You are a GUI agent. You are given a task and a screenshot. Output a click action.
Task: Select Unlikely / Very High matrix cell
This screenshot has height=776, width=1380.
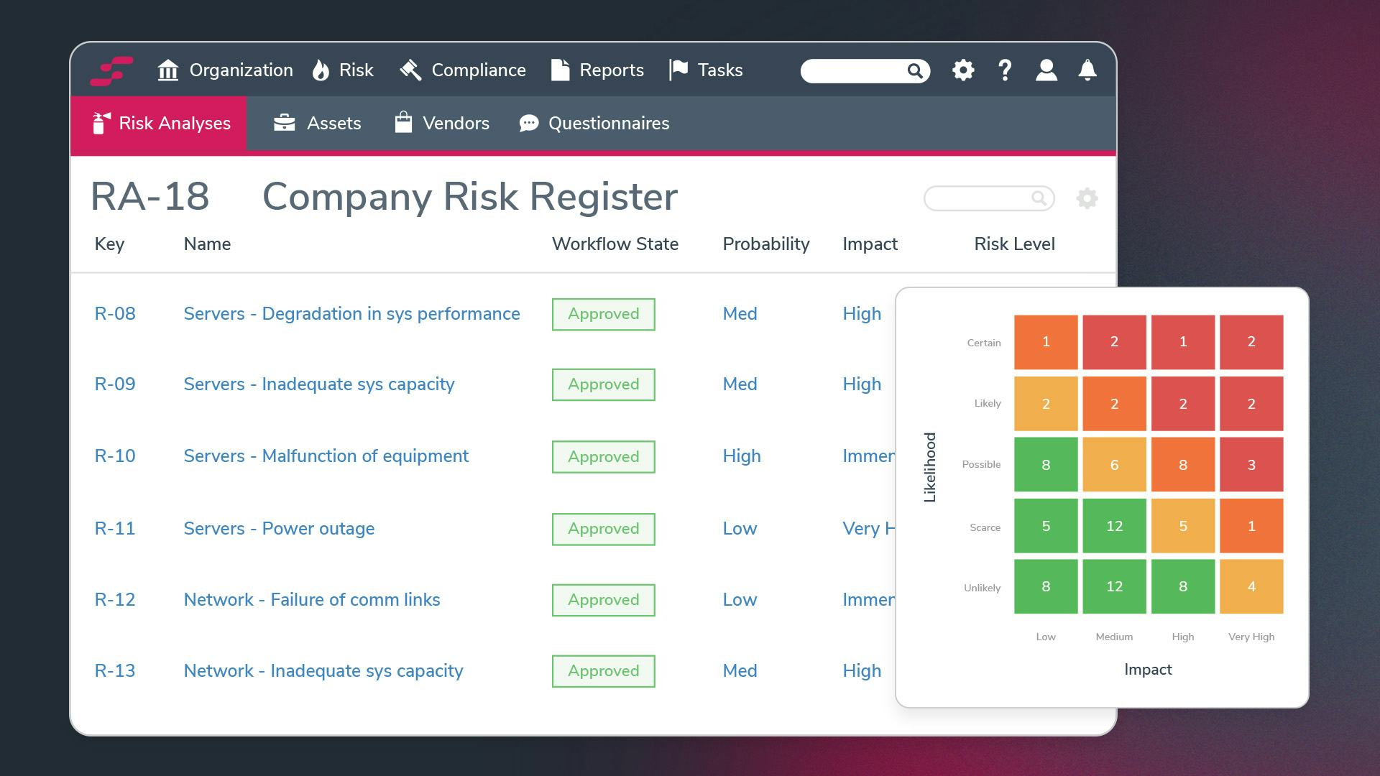click(x=1251, y=587)
